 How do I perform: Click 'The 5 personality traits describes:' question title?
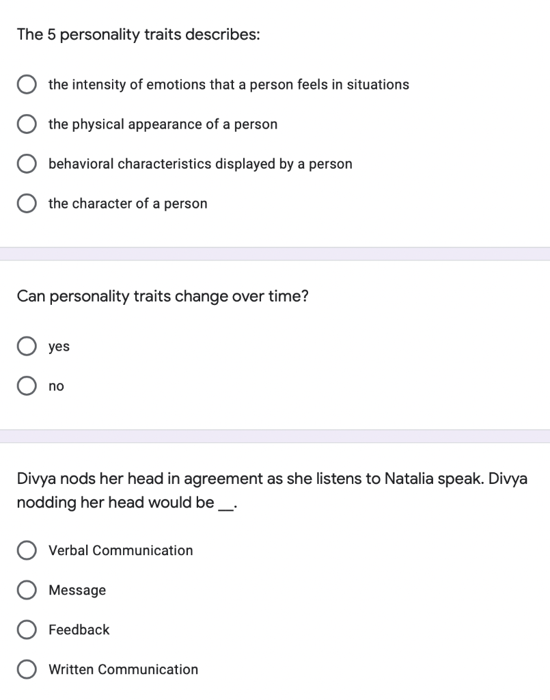138,36
